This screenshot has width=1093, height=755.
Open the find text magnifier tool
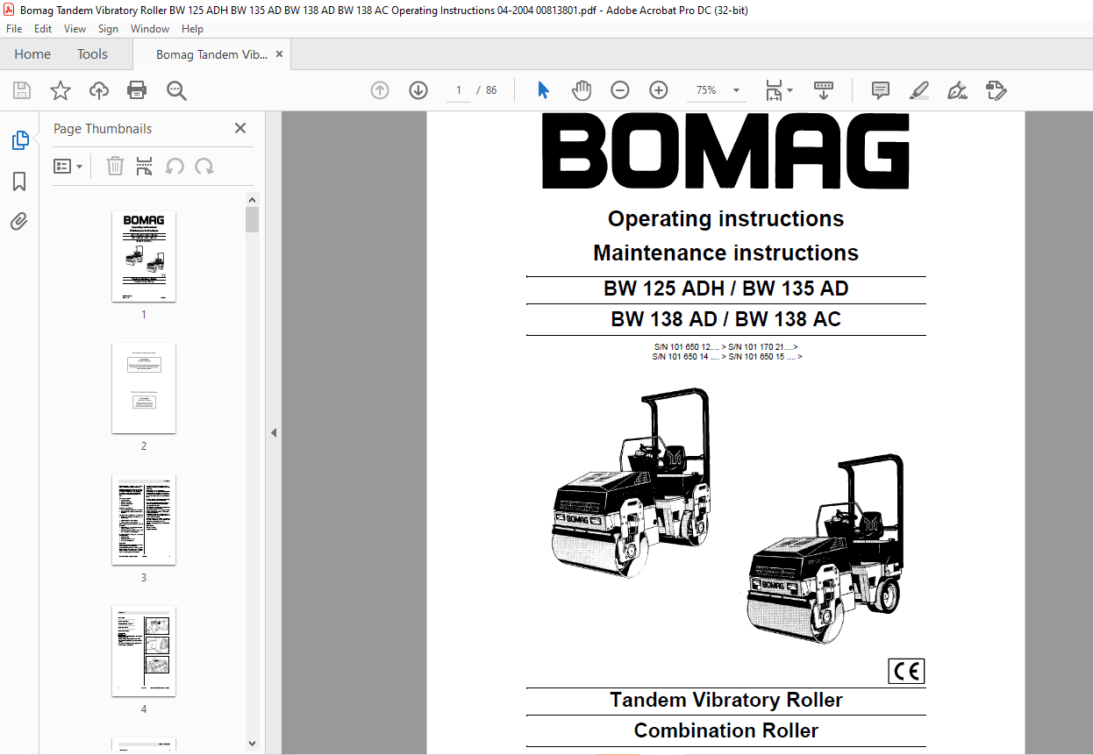(x=176, y=90)
